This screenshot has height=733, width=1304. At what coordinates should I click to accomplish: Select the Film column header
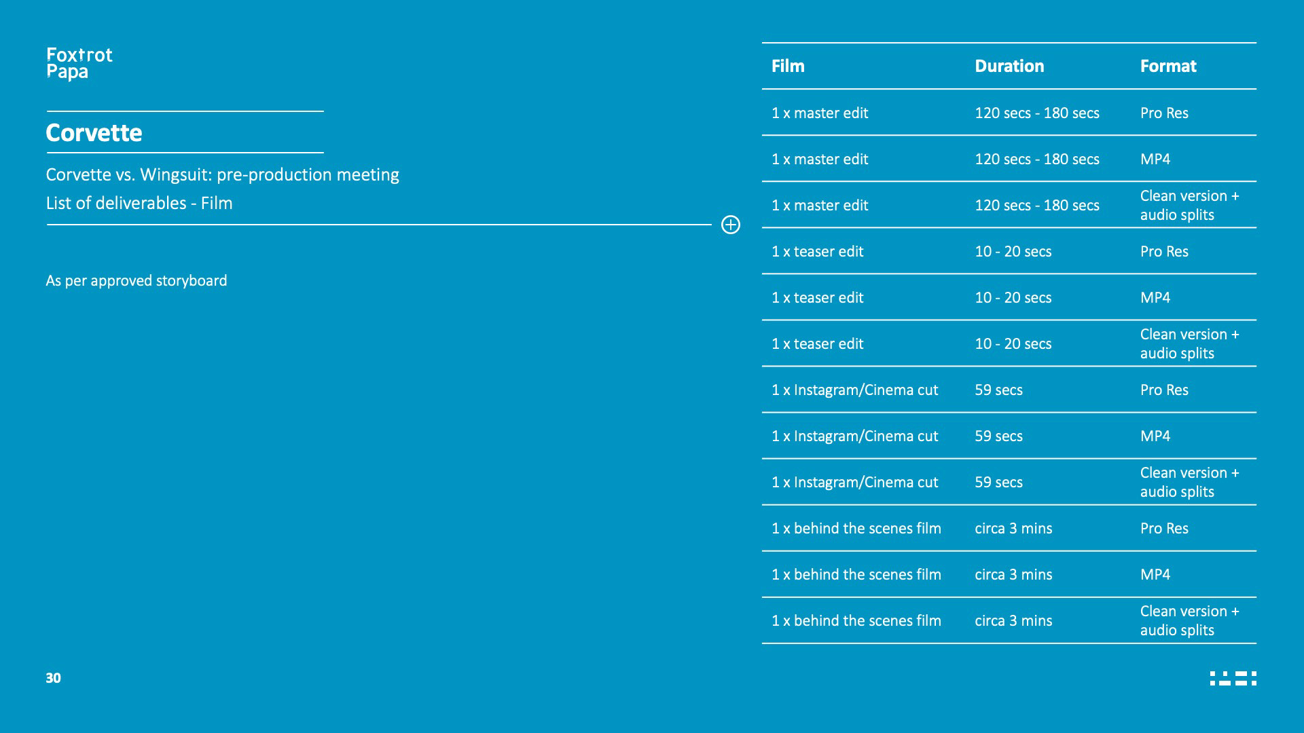(788, 67)
